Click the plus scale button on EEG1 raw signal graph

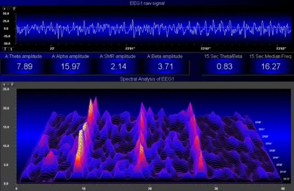tap(5, 9)
